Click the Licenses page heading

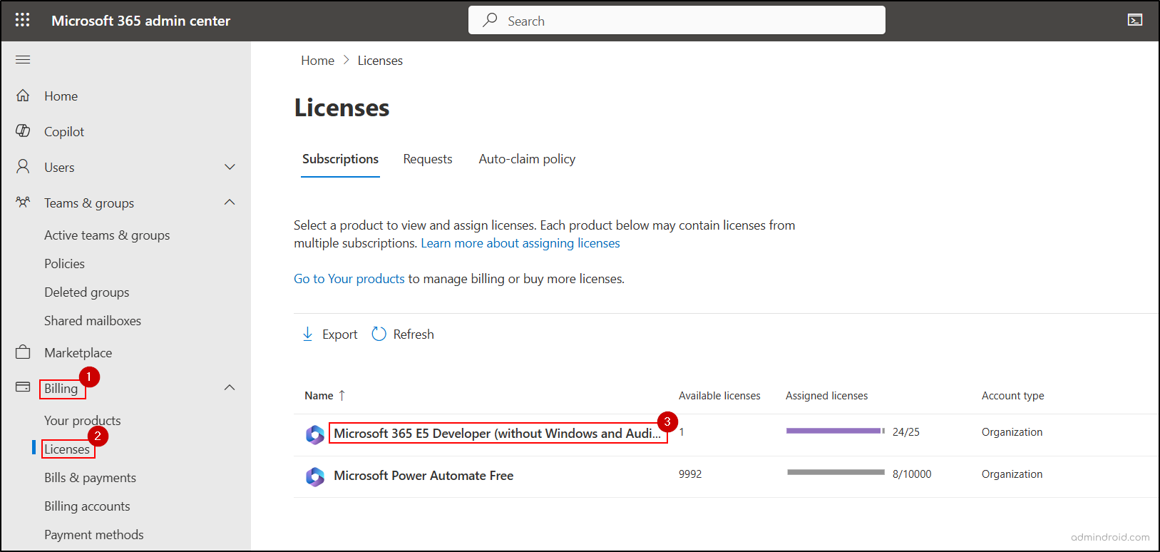tap(342, 108)
